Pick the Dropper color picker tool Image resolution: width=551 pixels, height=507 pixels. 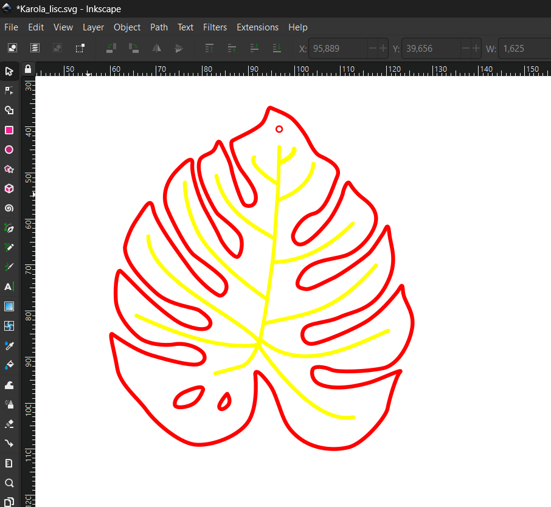(9, 346)
